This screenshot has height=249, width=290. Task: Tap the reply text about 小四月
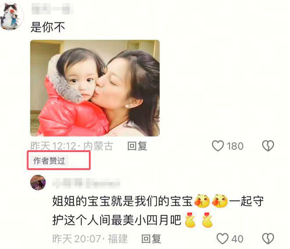click(158, 210)
